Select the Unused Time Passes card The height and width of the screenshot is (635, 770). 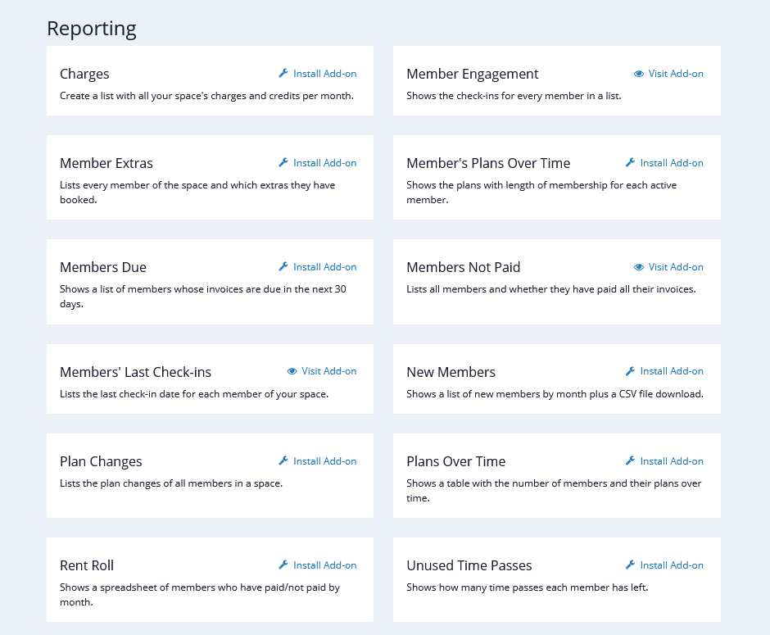pyautogui.click(x=556, y=579)
